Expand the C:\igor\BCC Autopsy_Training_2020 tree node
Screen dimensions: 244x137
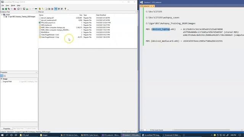(4, 17)
